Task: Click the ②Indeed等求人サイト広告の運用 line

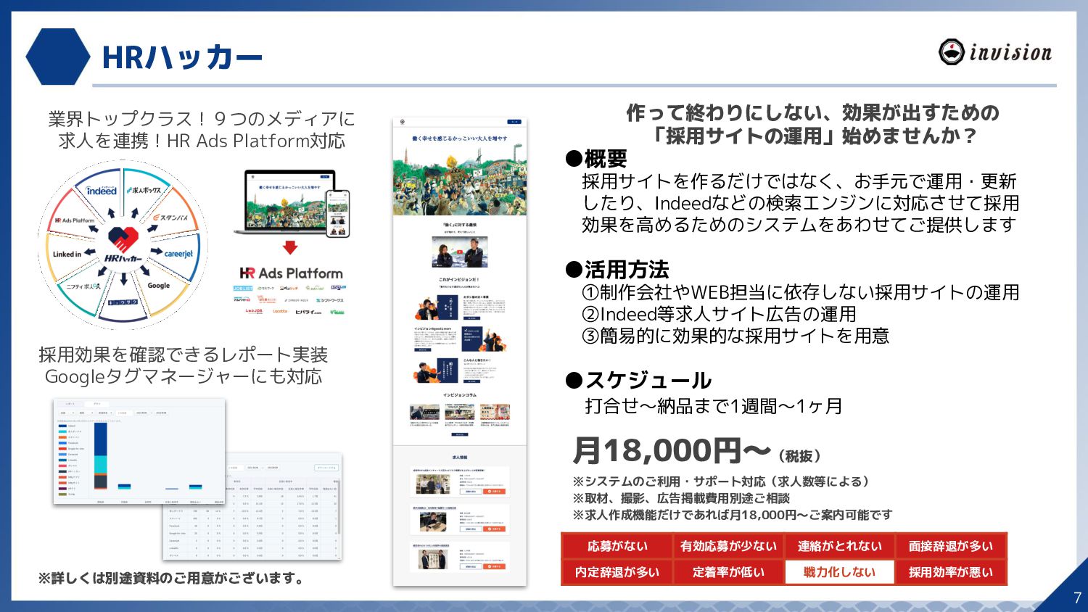Action: (x=719, y=314)
